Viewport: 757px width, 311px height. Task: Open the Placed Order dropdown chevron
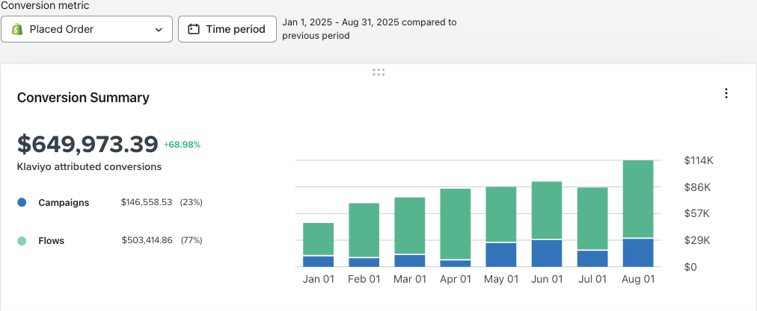(x=159, y=30)
